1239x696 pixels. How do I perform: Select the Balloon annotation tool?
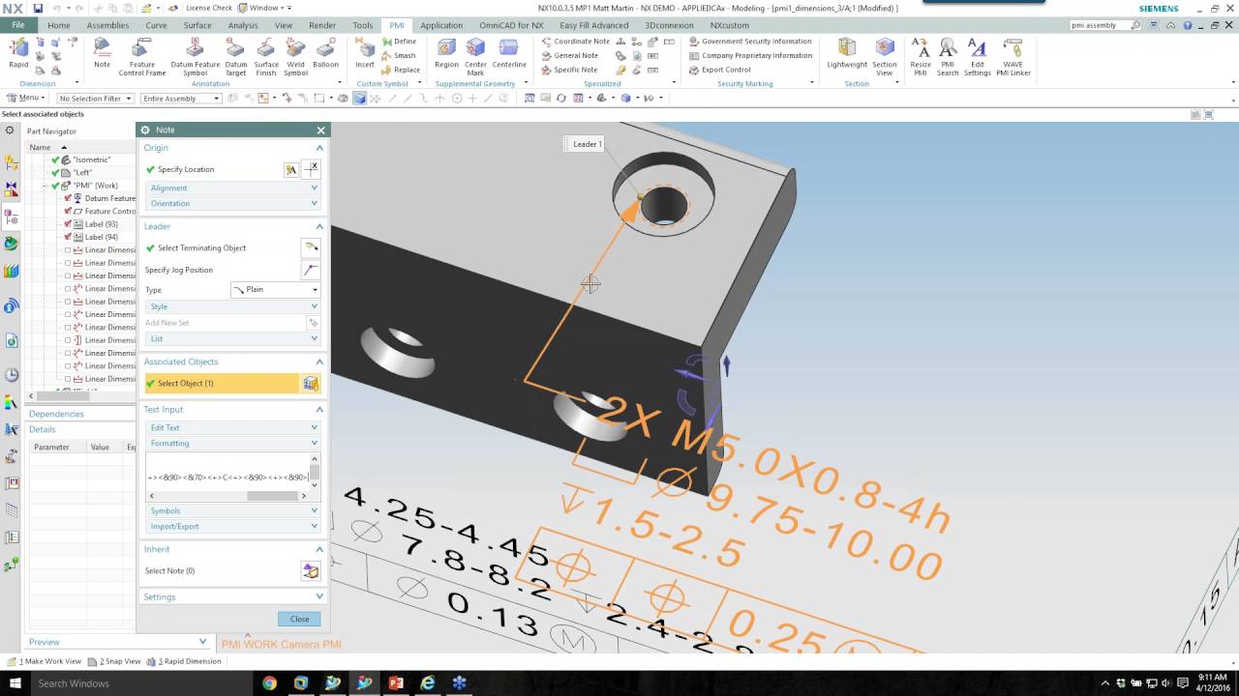click(325, 53)
